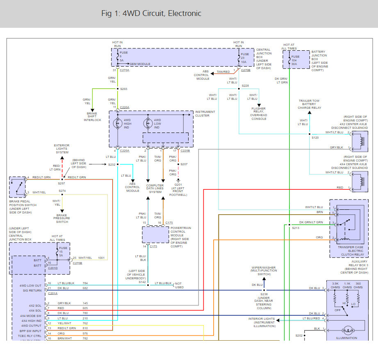378x348 pixels.
Task: Click the 'ORG' wire 976 label
Action: (61, 334)
